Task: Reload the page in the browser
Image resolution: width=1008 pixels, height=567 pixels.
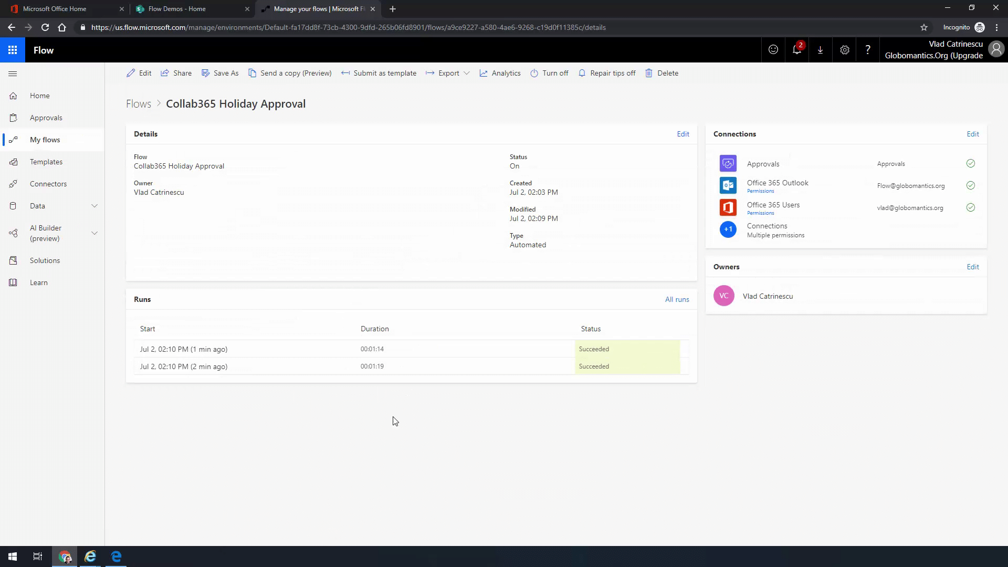Action: click(x=45, y=27)
